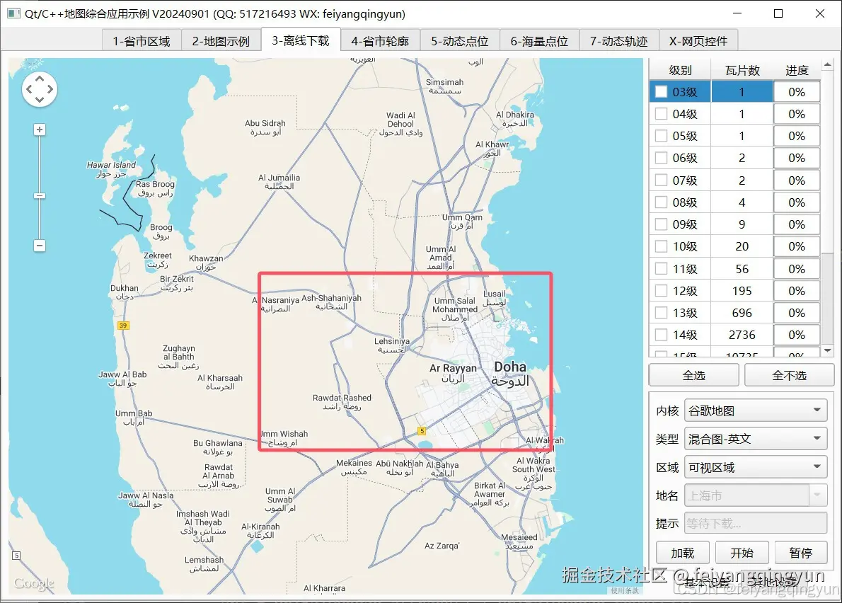Click the 全选 select all button
The height and width of the screenshot is (603, 842).
(694, 375)
